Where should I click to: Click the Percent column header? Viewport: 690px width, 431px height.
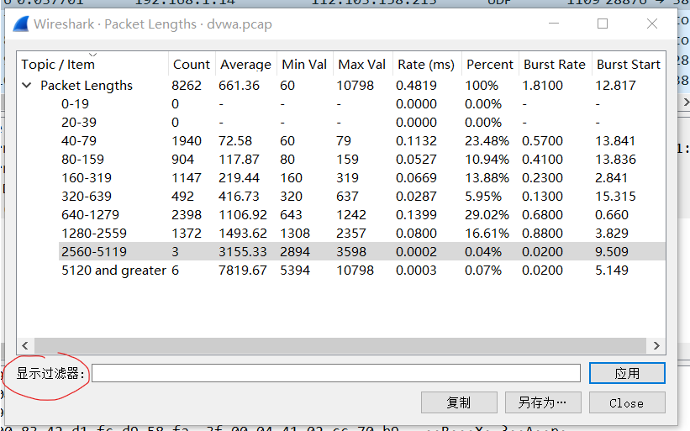click(x=490, y=64)
